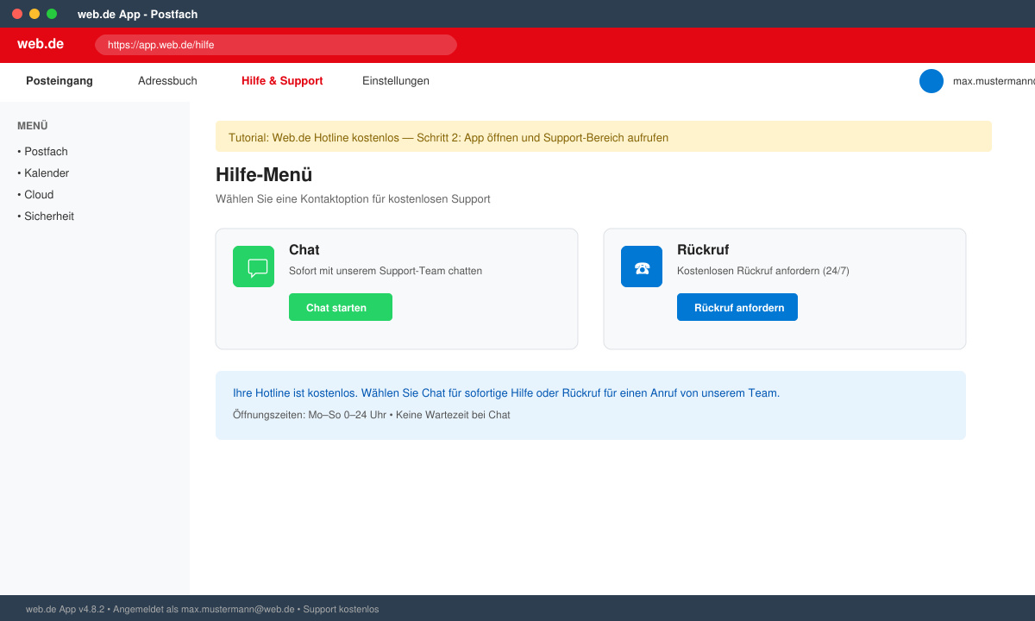Click the blue user avatar circle
This screenshot has width=1035, height=621.
coord(931,81)
